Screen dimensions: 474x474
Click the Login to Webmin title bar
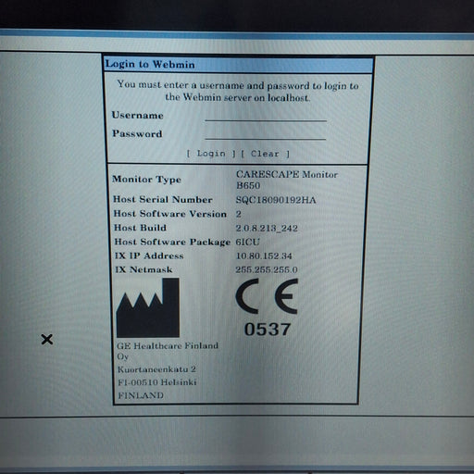point(238,65)
